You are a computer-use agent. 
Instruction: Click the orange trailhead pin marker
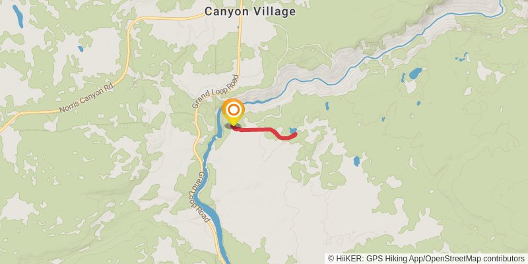233,111
